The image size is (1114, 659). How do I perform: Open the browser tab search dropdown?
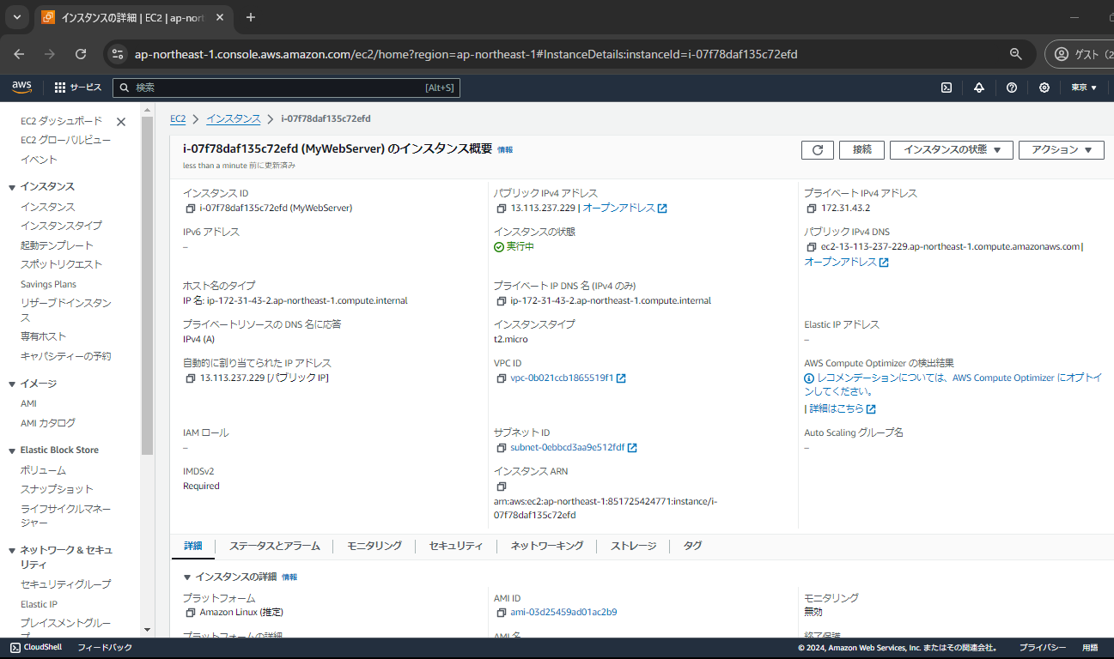17,17
